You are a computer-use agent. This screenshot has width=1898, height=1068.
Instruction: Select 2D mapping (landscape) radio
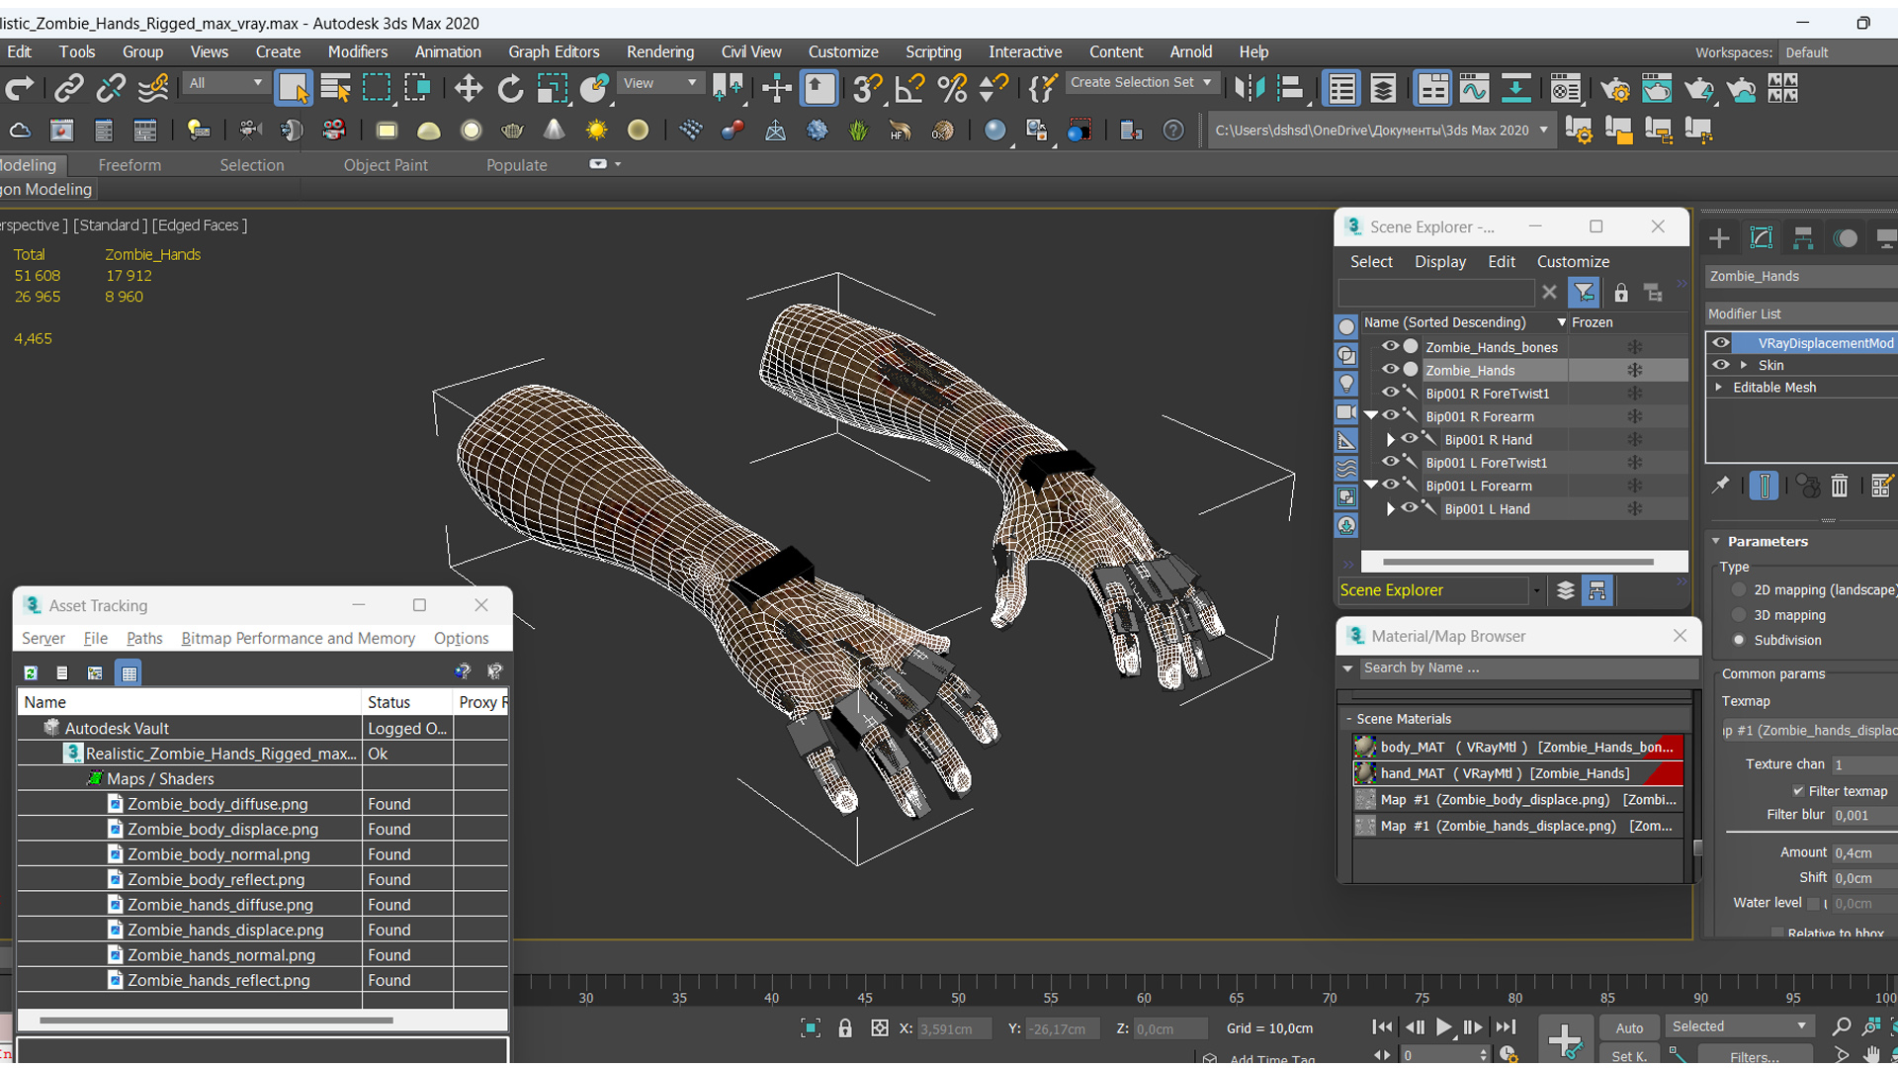pyautogui.click(x=1739, y=589)
